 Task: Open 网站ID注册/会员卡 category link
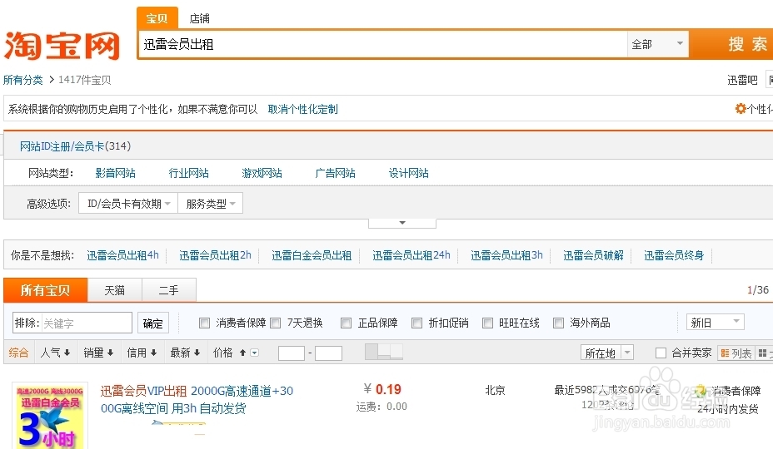(75, 146)
